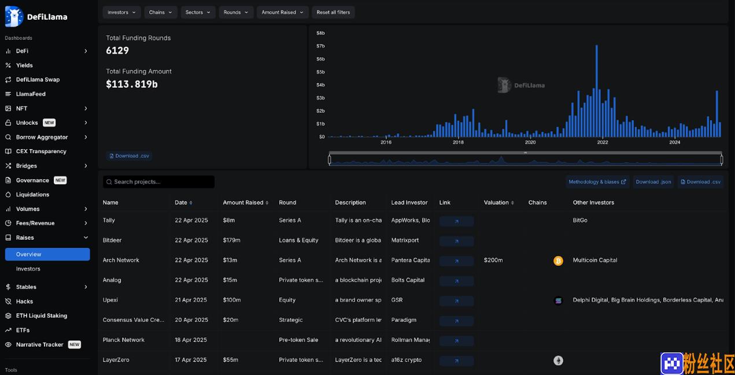Image resolution: width=735 pixels, height=375 pixels.
Task: Click the Yields percent icon
Action: coord(8,65)
